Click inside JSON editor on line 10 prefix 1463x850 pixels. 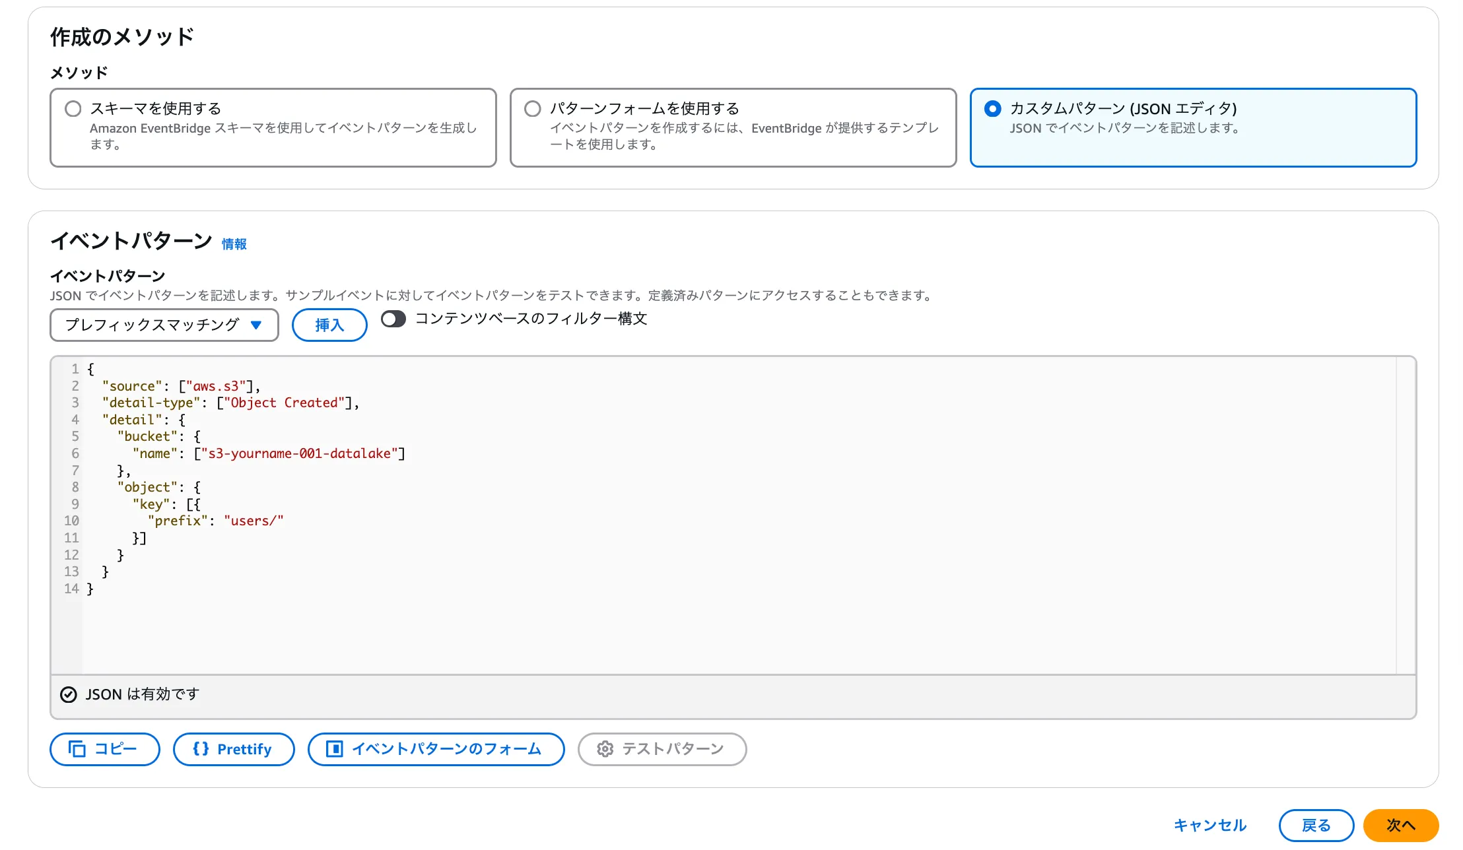point(178,521)
